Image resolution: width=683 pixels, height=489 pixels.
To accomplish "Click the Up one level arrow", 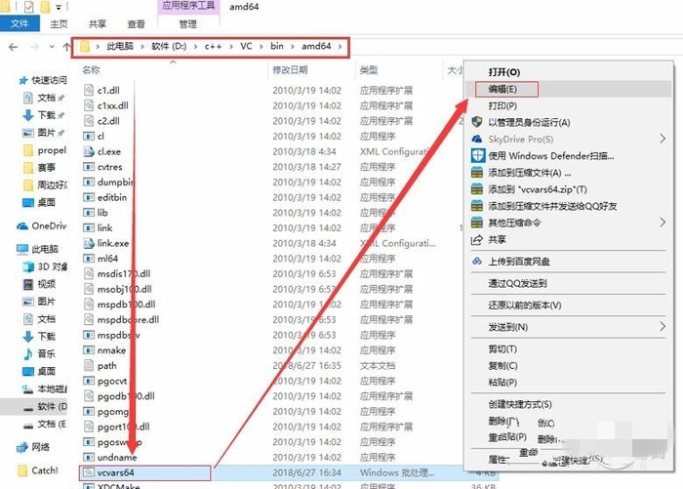I will 66,47.
